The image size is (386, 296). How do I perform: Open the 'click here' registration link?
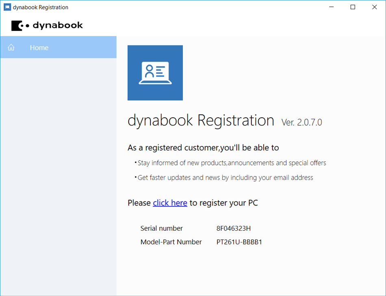(x=170, y=203)
